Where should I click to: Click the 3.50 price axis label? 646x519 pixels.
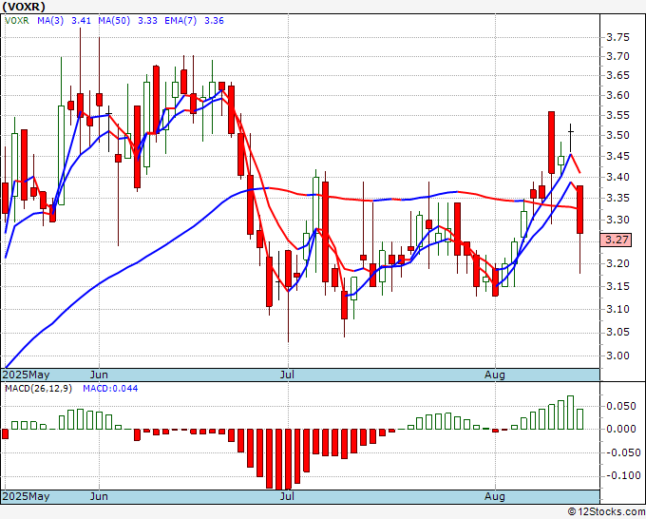pos(618,135)
